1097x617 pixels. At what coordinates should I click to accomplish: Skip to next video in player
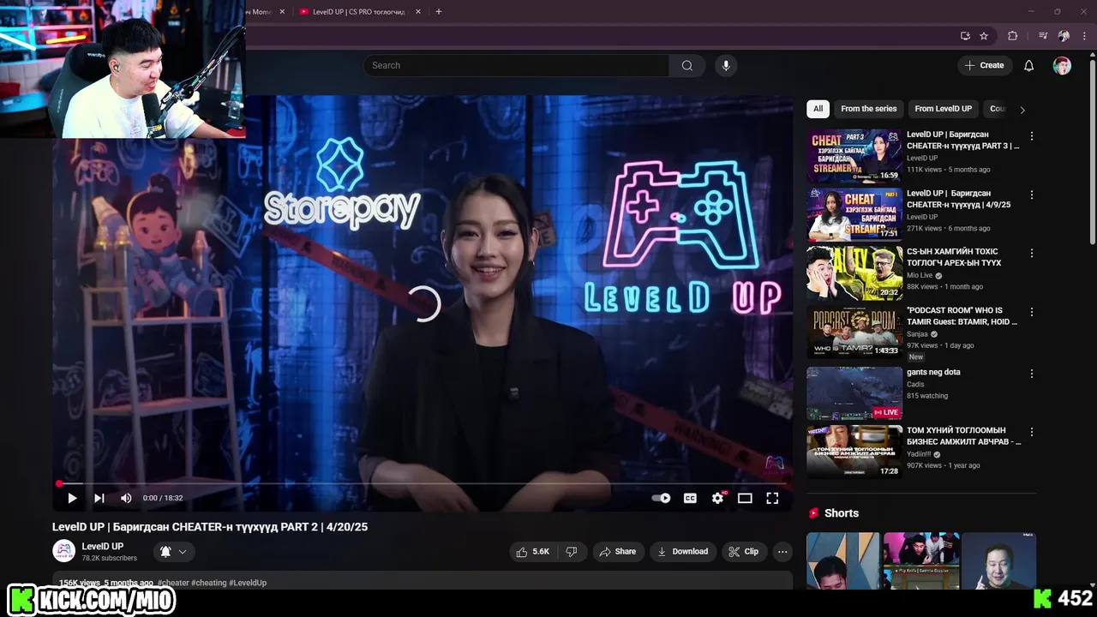[99, 498]
